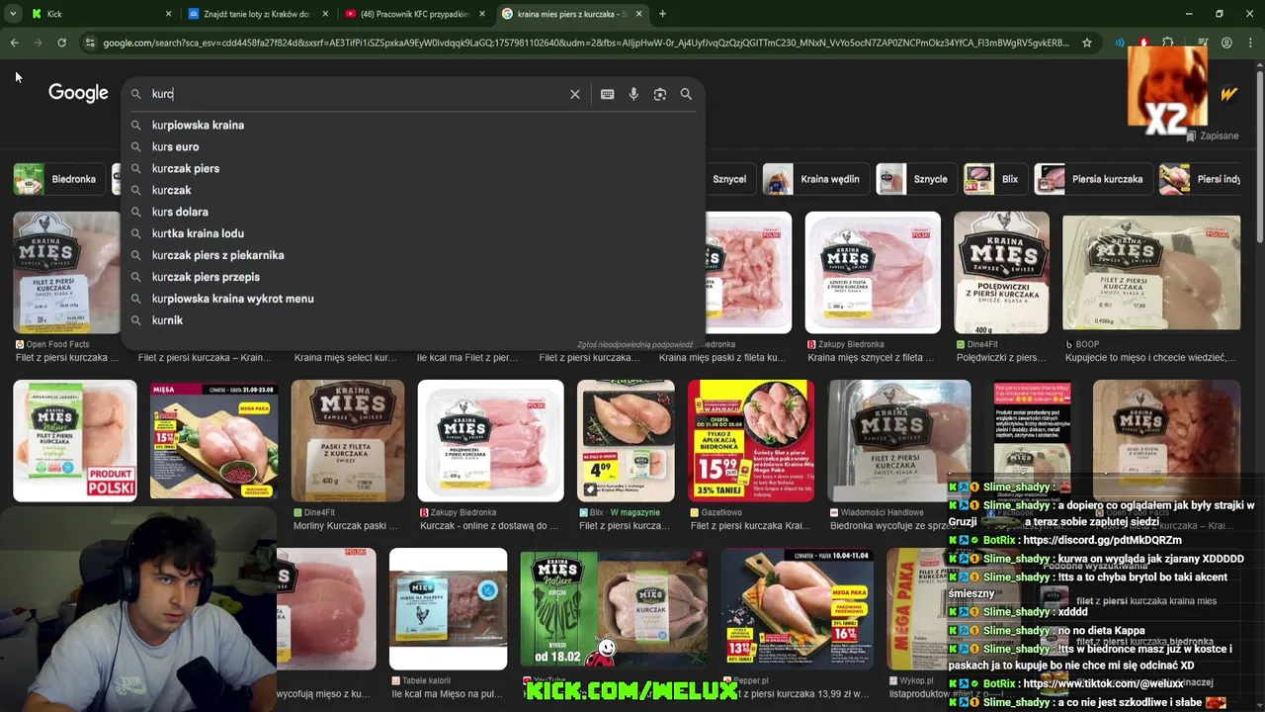Open the Tabele kalorii mięso image
The height and width of the screenshot is (712, 1265).
tap(449, 609)
